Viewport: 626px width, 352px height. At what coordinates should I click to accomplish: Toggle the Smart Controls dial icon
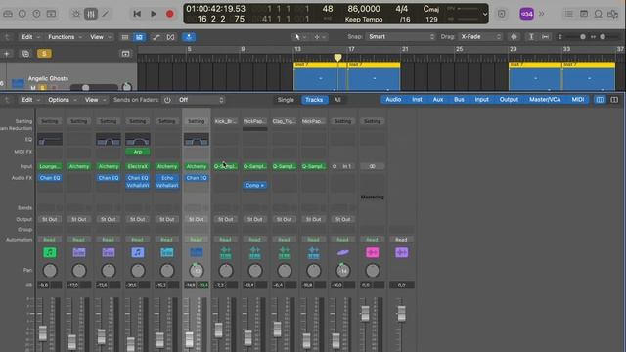tap(76, 14)
